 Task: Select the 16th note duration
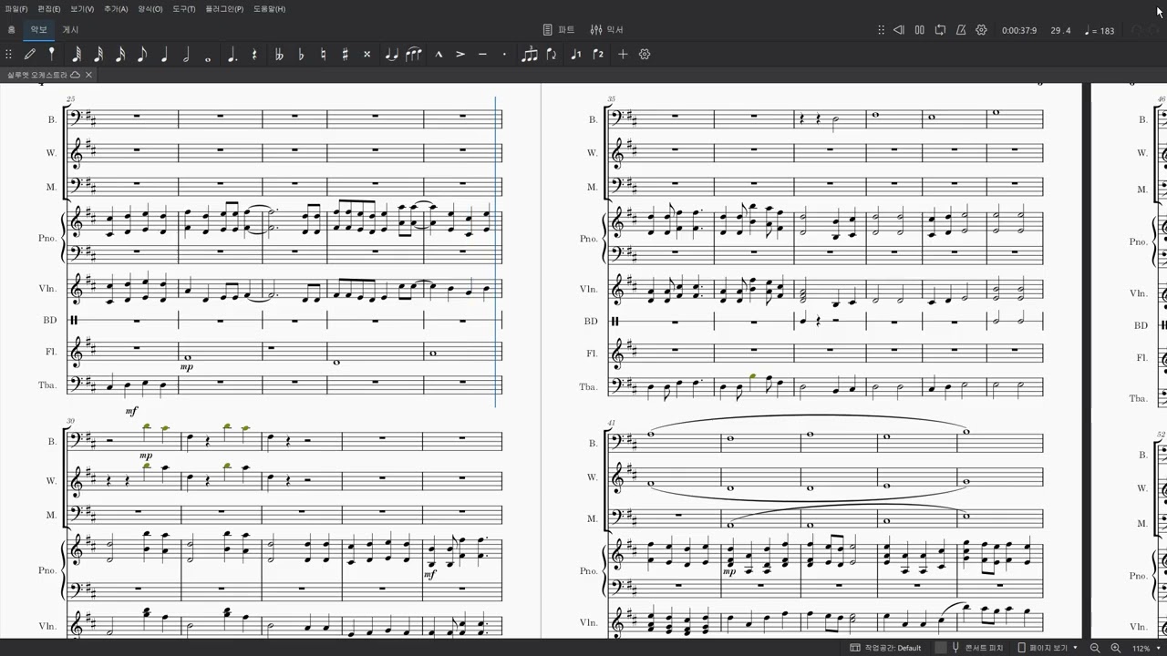point(120,55)
